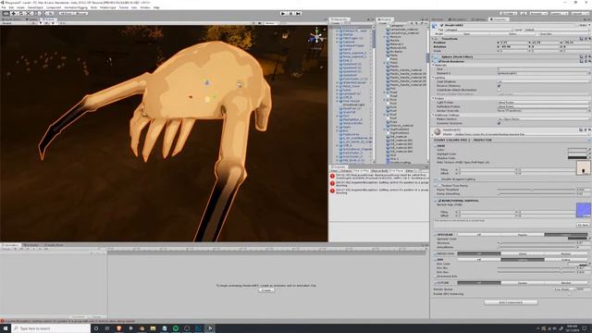Click the Main Texture thumbnail slot
The width and height of the screenshot is (592, 333).
[583, 167]
